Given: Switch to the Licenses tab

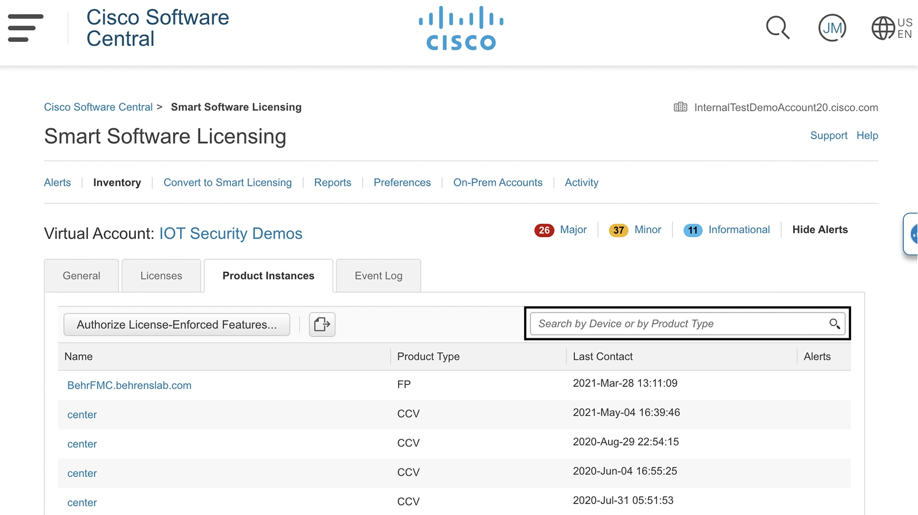Looking at the screenshot, I should click(x=161, y=276).
